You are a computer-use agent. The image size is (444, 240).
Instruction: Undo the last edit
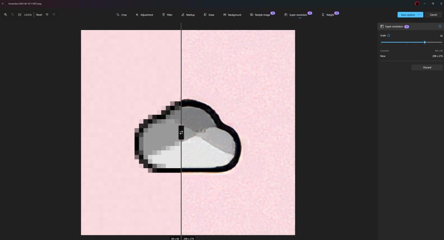pyautogui.click(x=47, y=15)
